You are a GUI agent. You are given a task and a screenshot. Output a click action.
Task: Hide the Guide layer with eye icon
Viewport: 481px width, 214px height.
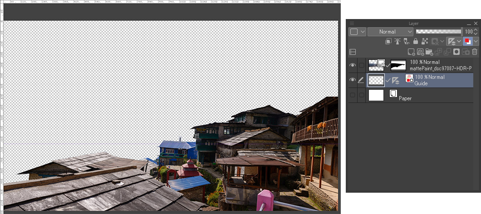(353, 80)
